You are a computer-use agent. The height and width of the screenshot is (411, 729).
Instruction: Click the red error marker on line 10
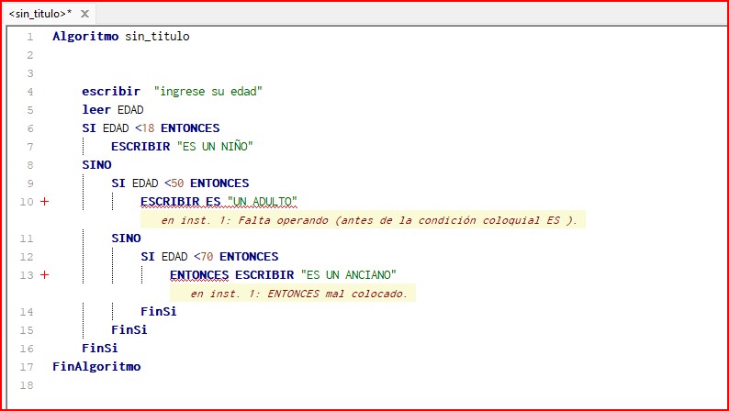tap(42, 202)
